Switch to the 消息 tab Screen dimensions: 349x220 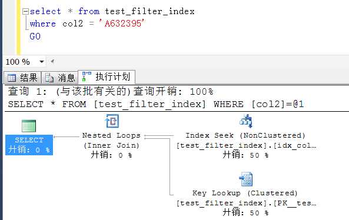[59, 78]
